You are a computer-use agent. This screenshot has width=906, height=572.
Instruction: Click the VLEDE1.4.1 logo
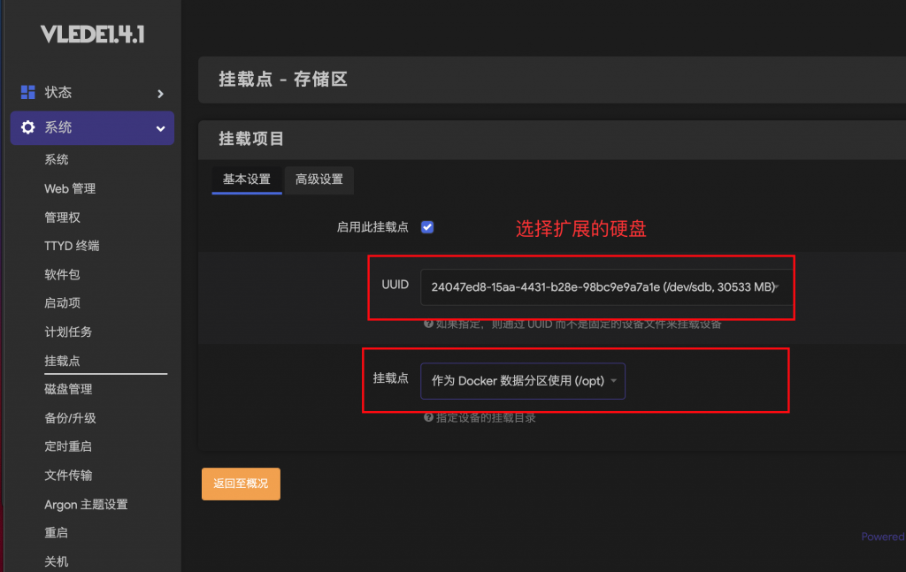coord(92,34)
